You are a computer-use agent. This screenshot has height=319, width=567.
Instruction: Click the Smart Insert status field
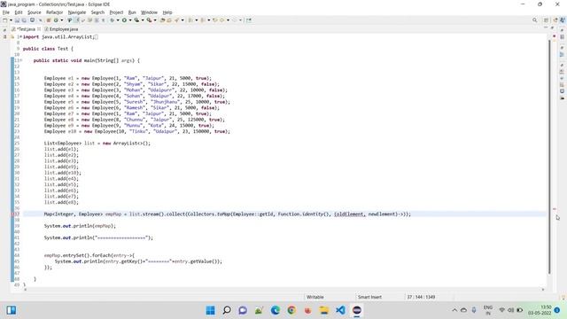(x=369, y=297)
